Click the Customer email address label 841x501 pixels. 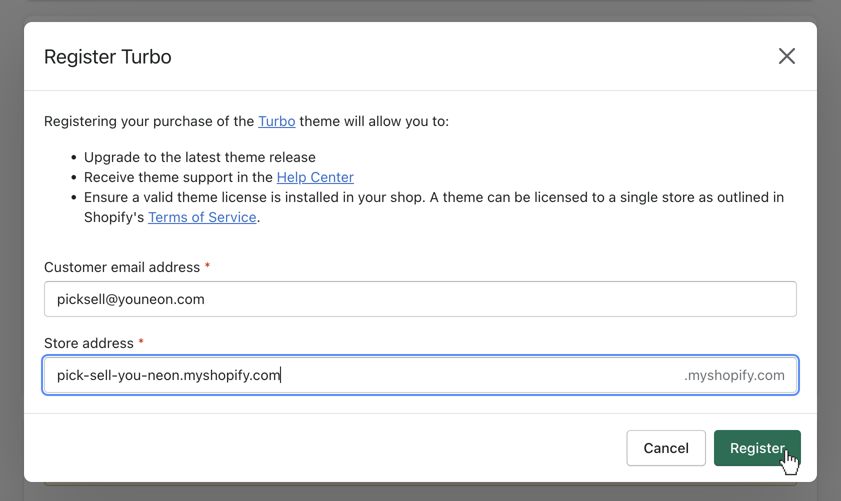click(122, 267)
